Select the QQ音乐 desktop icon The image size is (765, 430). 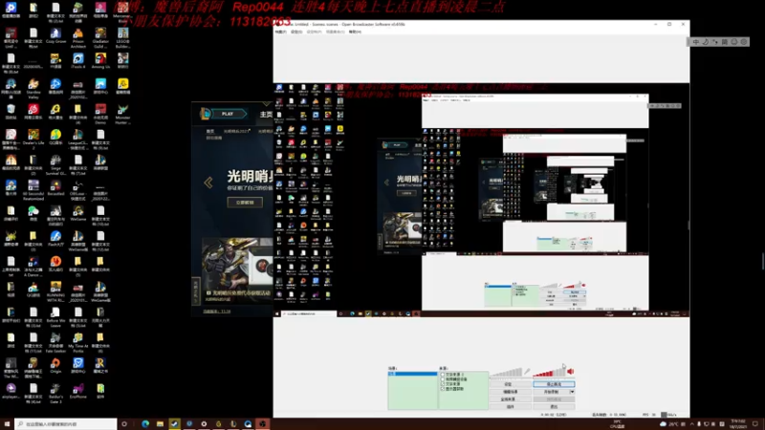point(55,137)
